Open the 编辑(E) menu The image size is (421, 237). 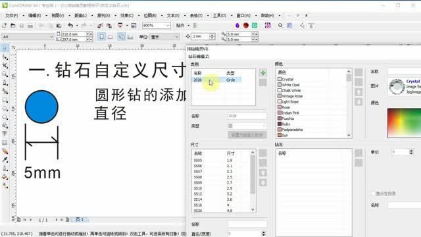pos(35,16)
